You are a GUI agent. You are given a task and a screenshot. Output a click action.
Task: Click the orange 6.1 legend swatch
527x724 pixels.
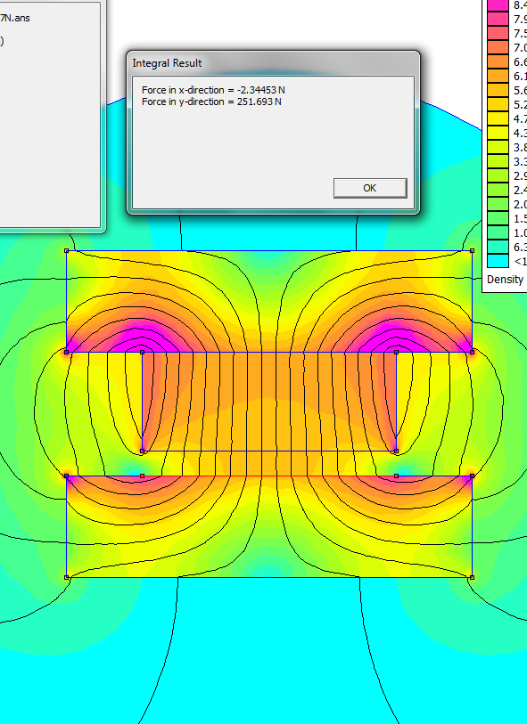point(498,76)
